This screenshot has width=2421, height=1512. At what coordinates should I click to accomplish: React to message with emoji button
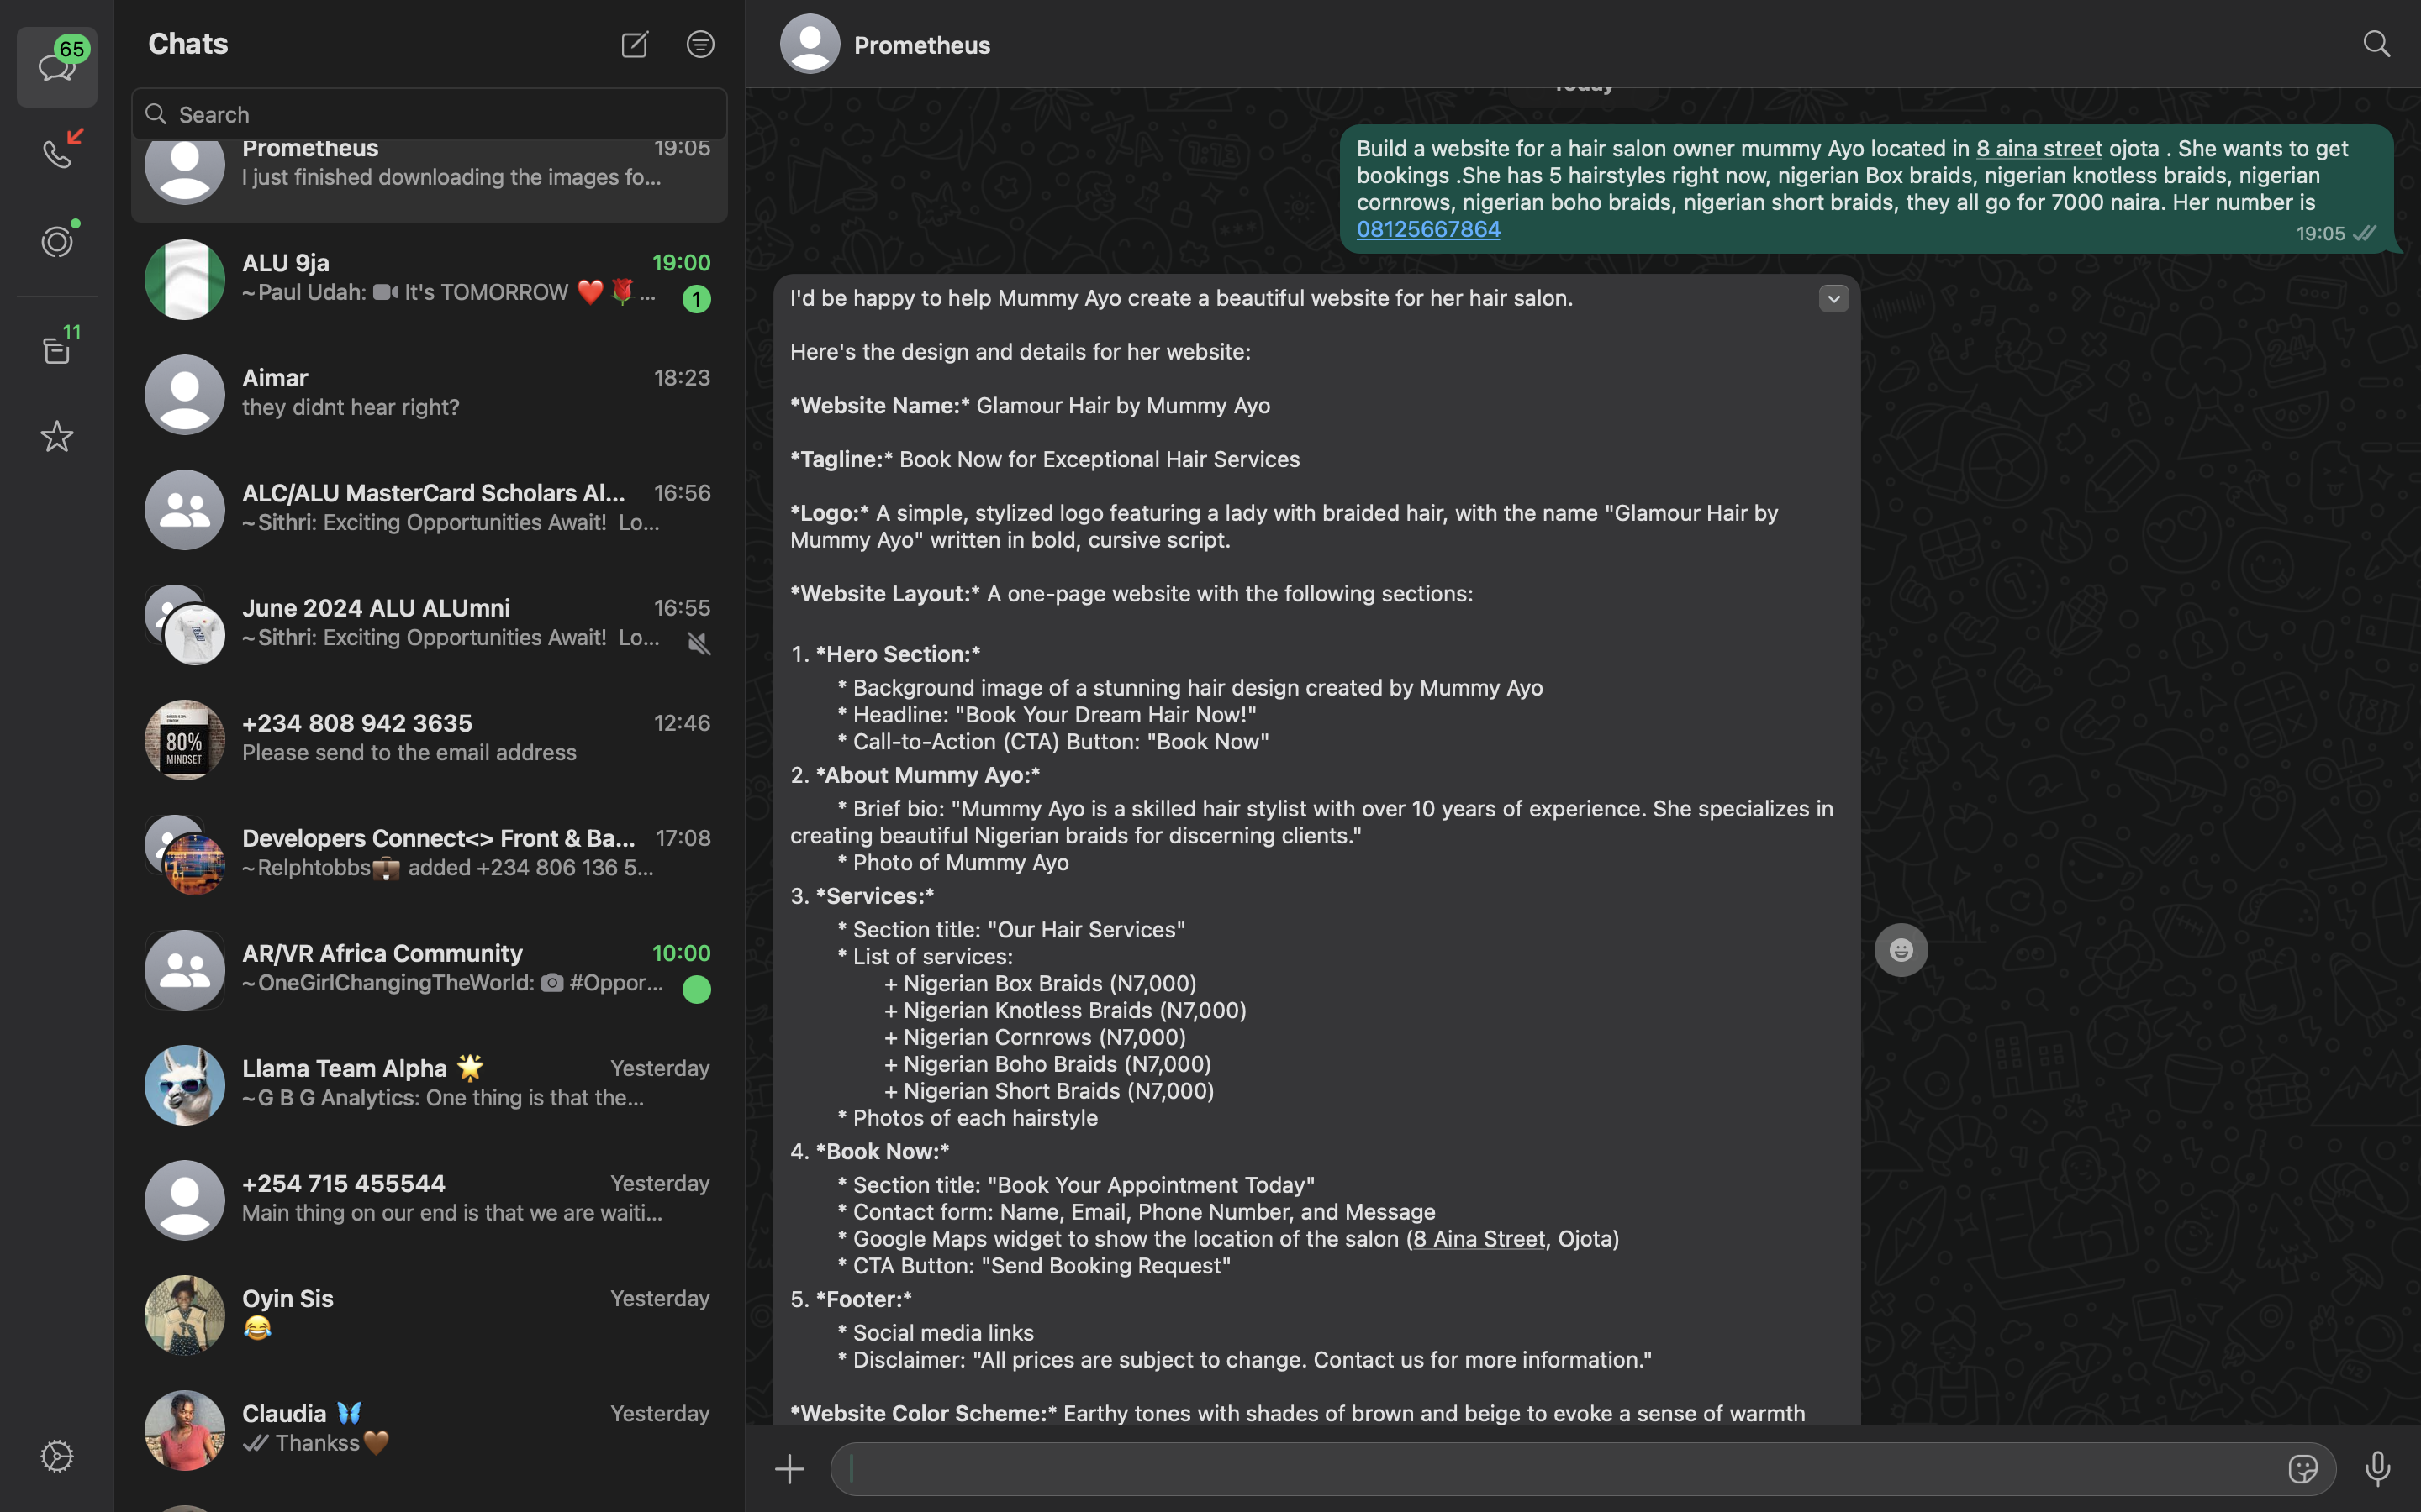[x=1901, y=950]
